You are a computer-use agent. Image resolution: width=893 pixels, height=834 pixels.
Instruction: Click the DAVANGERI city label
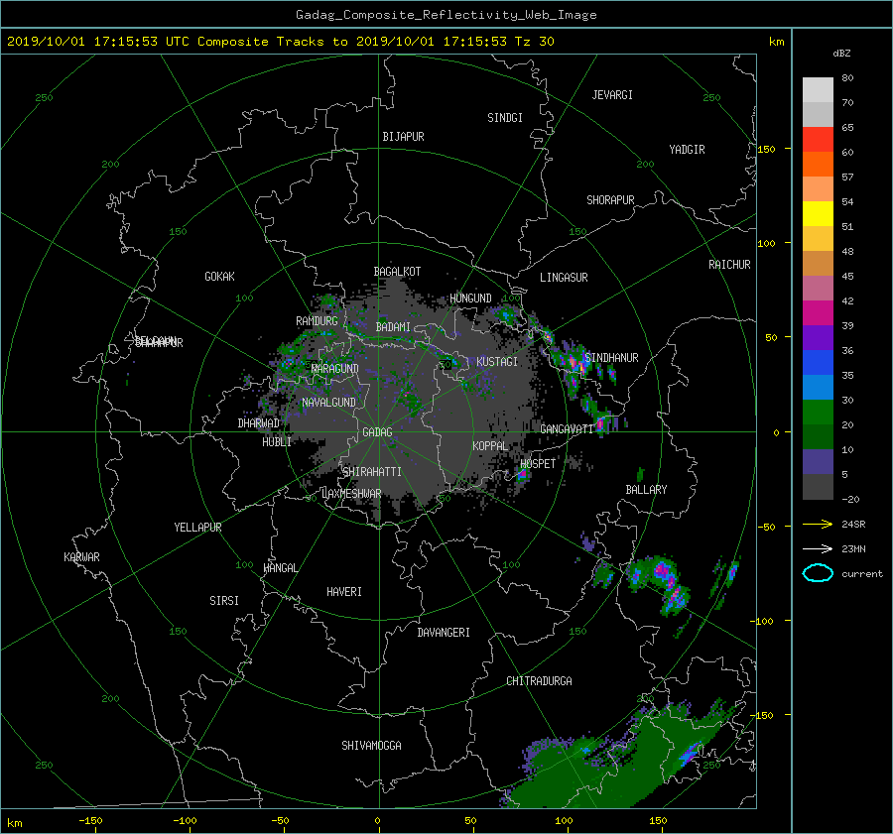coord(444,633)
